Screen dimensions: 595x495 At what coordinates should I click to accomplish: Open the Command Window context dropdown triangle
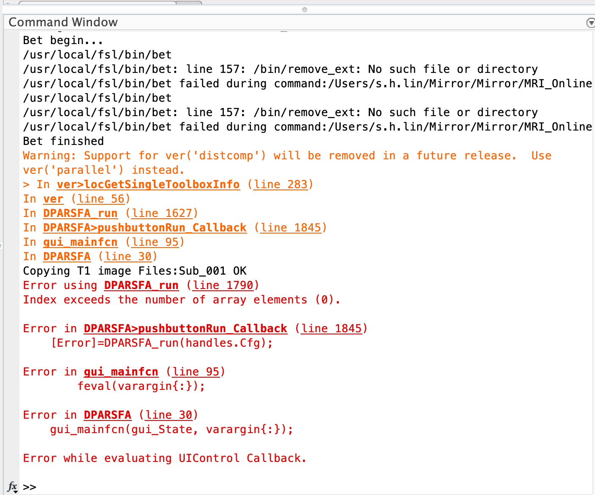pos(590,23)
